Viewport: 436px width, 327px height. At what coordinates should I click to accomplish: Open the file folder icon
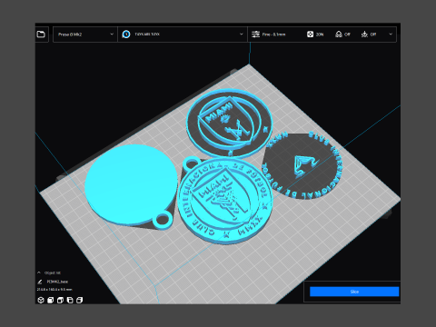41,35
